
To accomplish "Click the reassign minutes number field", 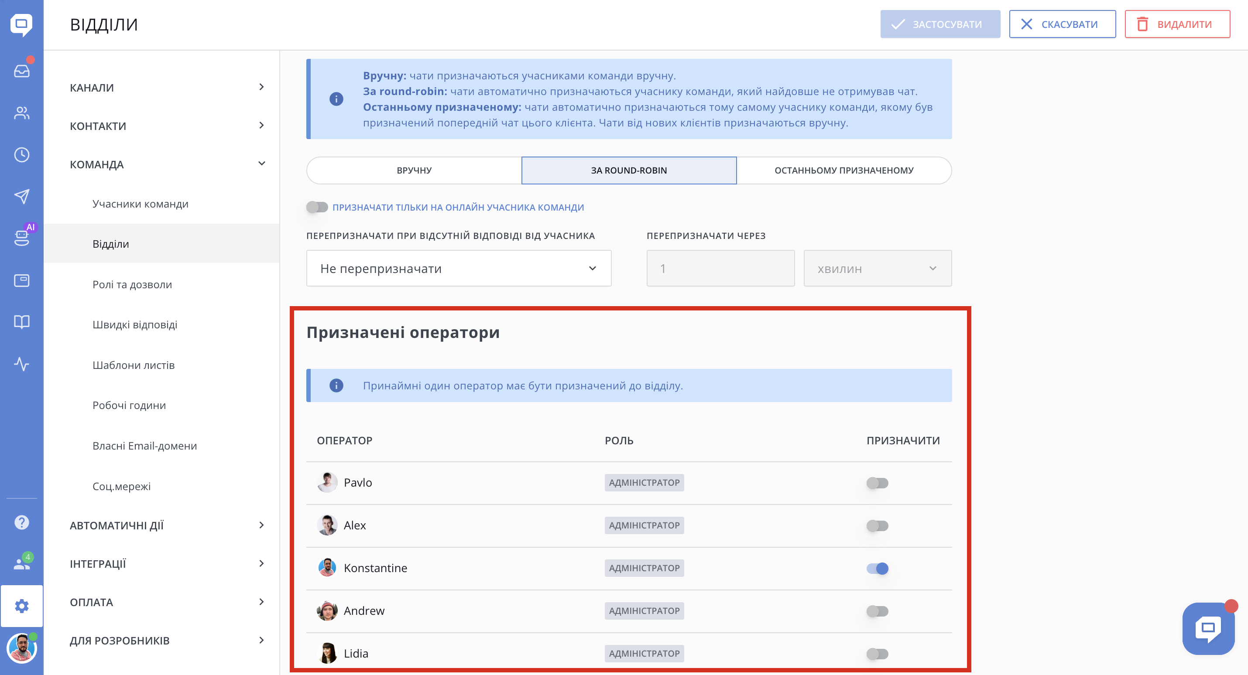I will (x=720, y=268).
